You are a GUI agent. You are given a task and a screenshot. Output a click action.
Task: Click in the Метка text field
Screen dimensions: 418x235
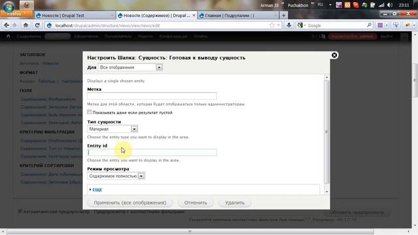pos(152,96)
